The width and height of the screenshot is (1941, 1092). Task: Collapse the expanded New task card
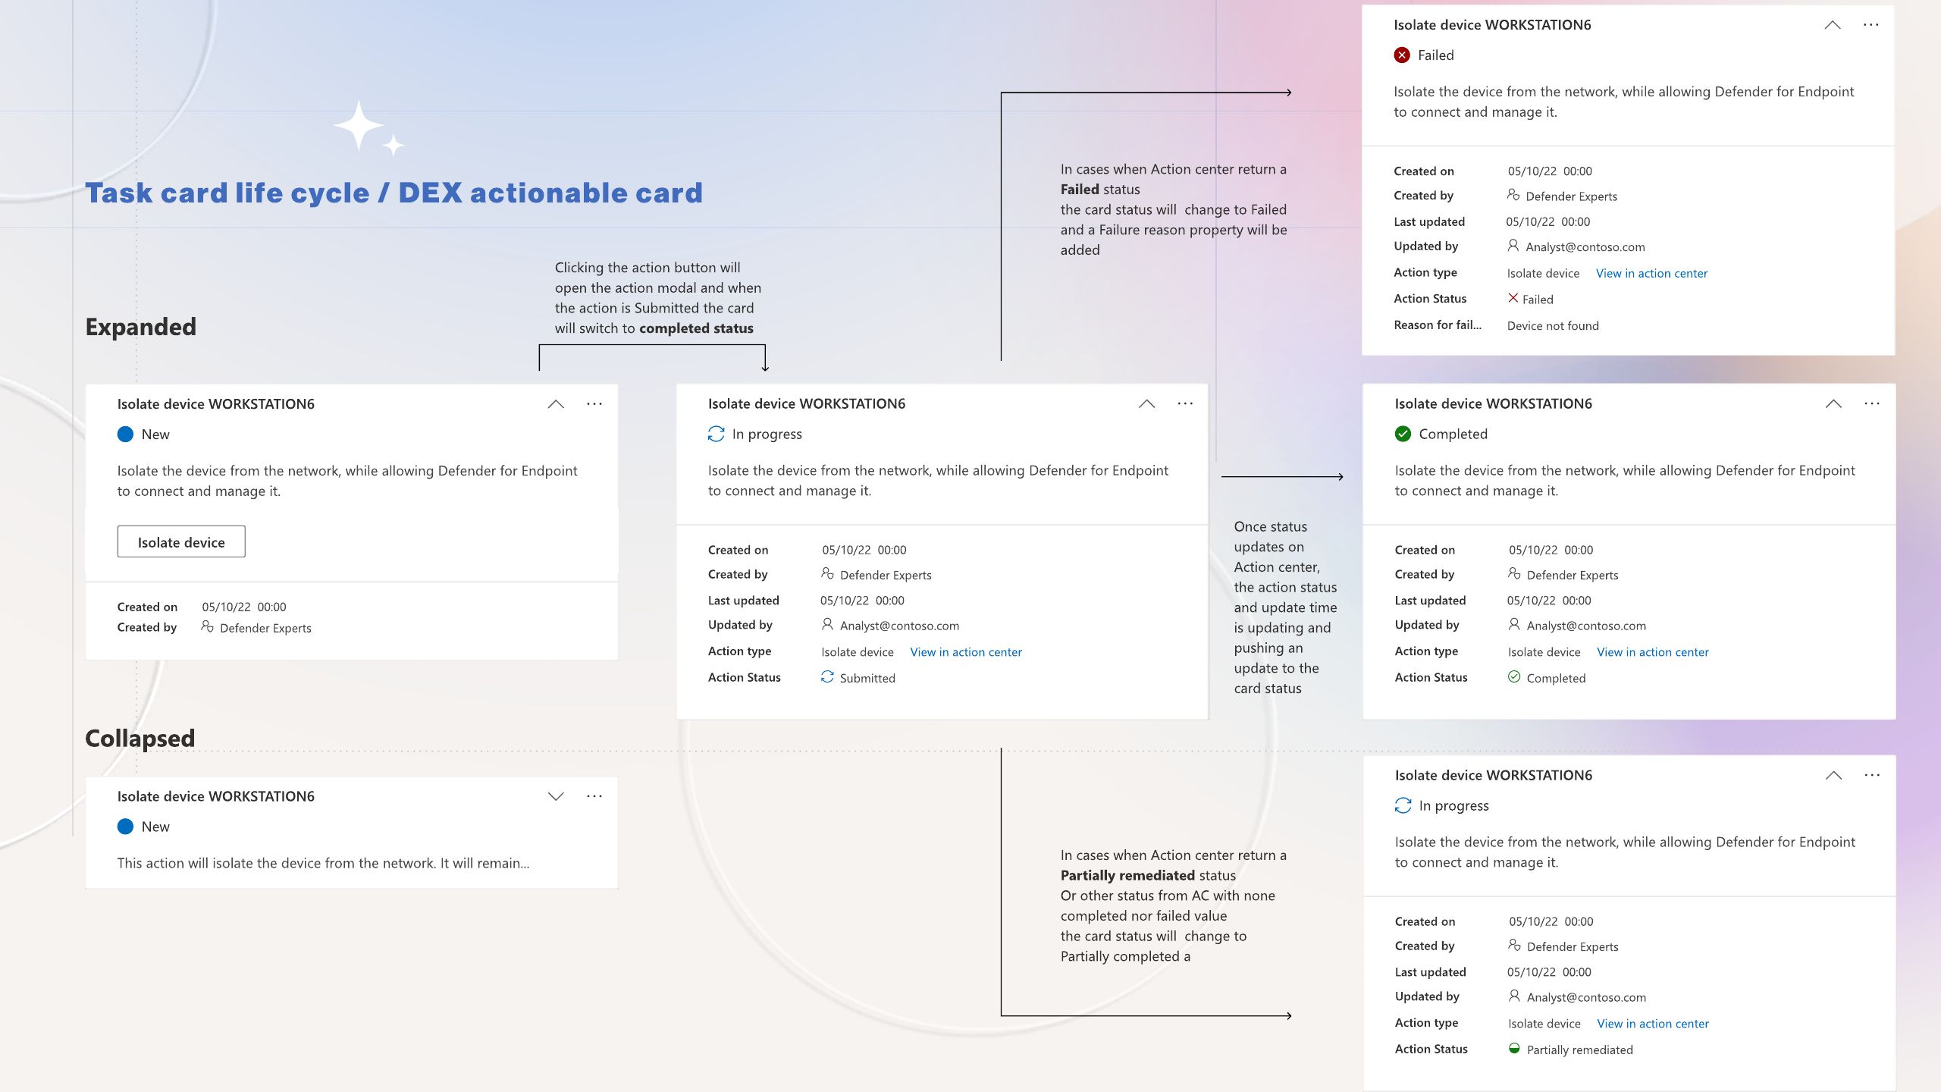(556, 404)
